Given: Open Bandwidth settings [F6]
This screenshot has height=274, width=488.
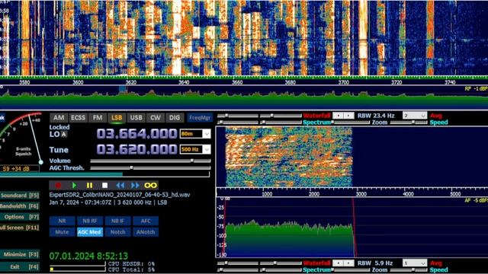Looking at the screenshot, I should click(x=20, y=206).
